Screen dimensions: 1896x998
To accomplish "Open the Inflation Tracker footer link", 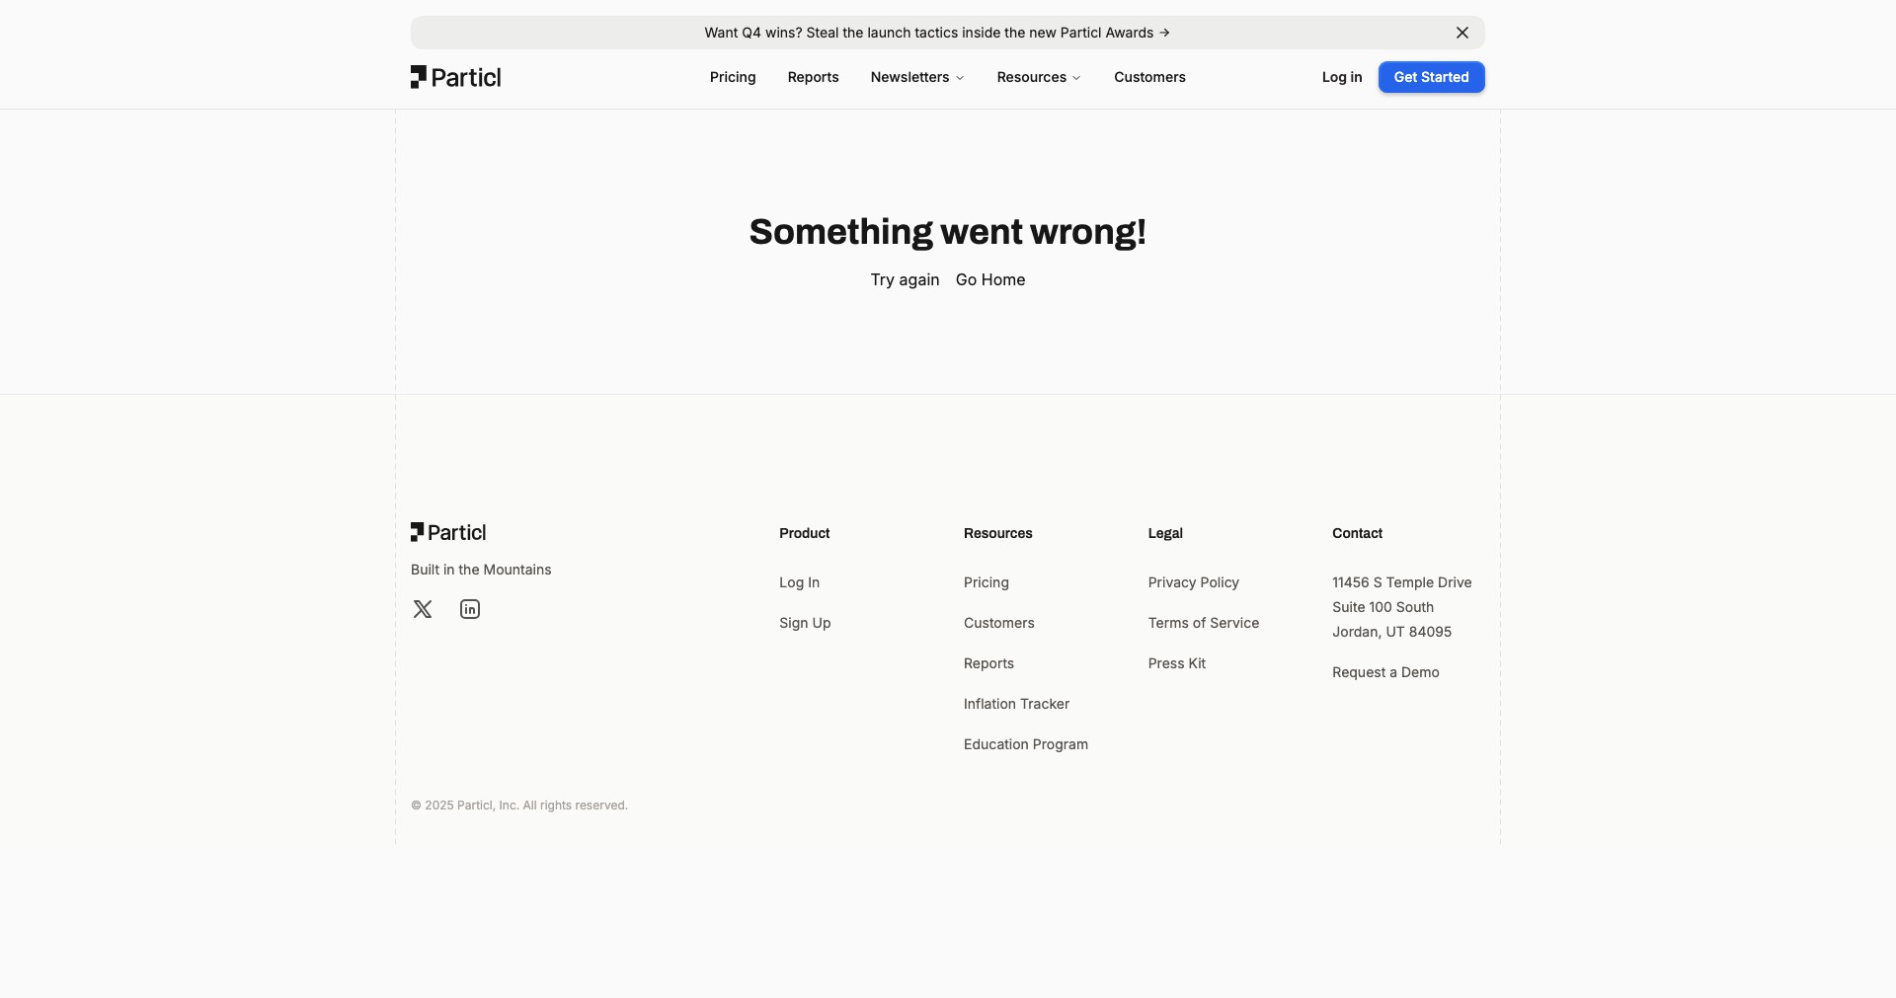I will point(1016,704).
